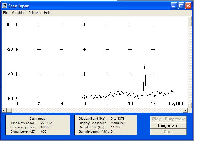Click the Scan Input title bar icon
Viewport: 197px width, 141px height.
(5, 6)
